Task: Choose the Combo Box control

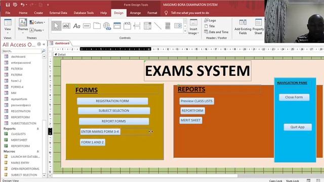Action: point(147,26)
